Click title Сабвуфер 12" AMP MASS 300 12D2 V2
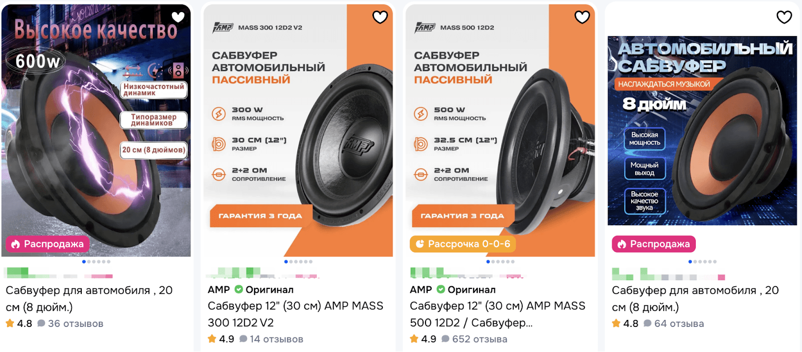This screenshot has height=352, width=802. click(x=295, y=314)
